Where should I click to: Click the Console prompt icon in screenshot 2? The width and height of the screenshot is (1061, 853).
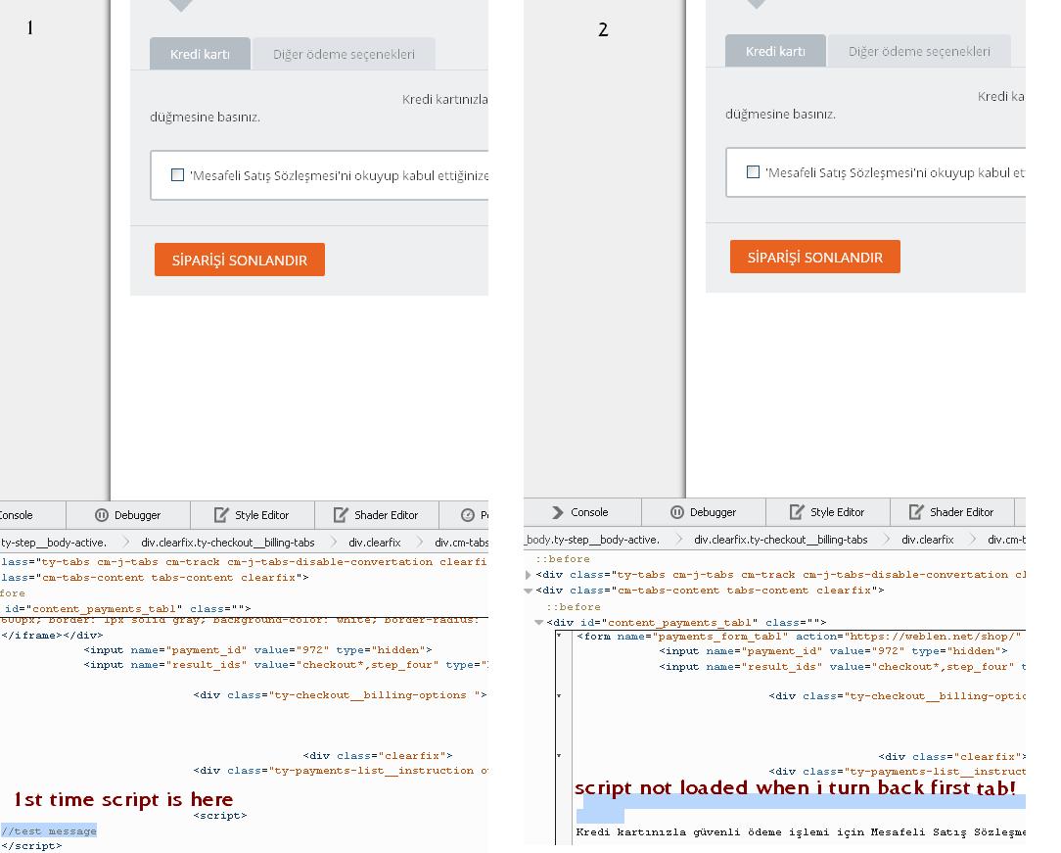coord(558,512)
